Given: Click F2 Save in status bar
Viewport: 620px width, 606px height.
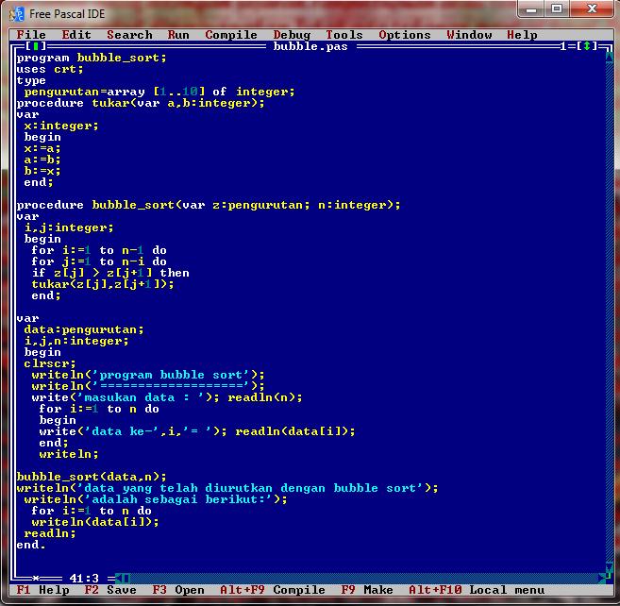Looking at the screenshot, I should click(x=110, y=590).
